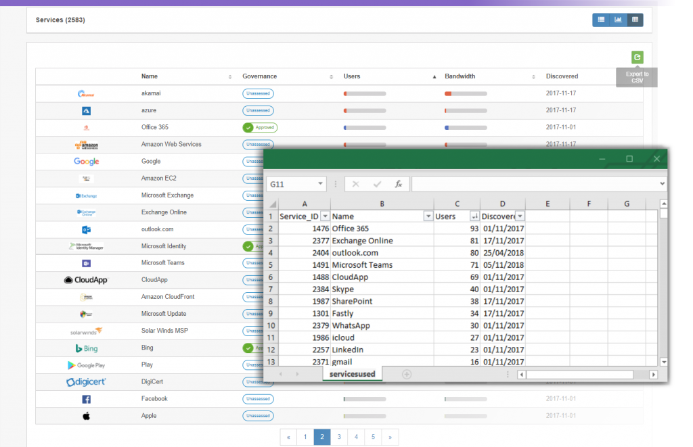Expand the Excel formula bar
This screenshot has width=693, height=447.
point(662,184)
